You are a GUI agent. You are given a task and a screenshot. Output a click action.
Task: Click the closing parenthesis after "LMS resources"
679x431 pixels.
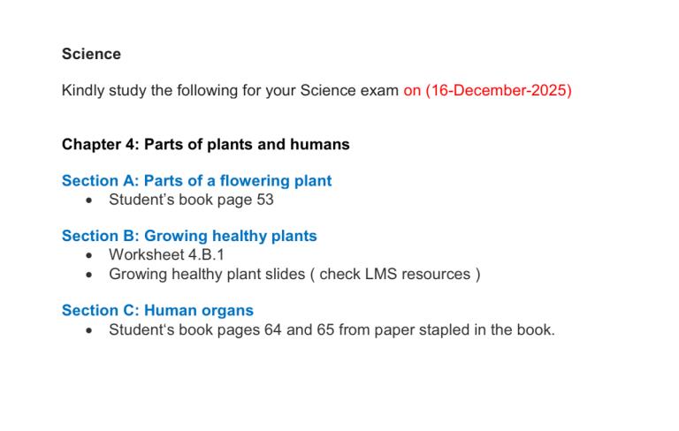pos(478,274)
